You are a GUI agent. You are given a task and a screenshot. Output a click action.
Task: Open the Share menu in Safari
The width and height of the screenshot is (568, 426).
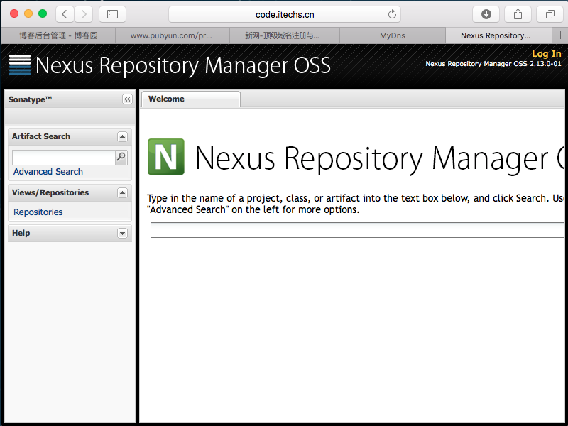coord(518,14)
